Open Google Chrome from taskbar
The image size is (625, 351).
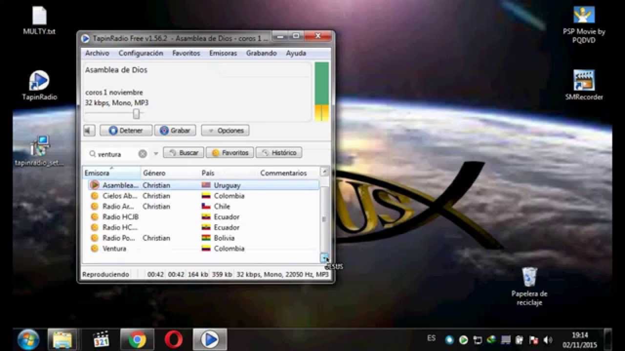tap(137, 340)
